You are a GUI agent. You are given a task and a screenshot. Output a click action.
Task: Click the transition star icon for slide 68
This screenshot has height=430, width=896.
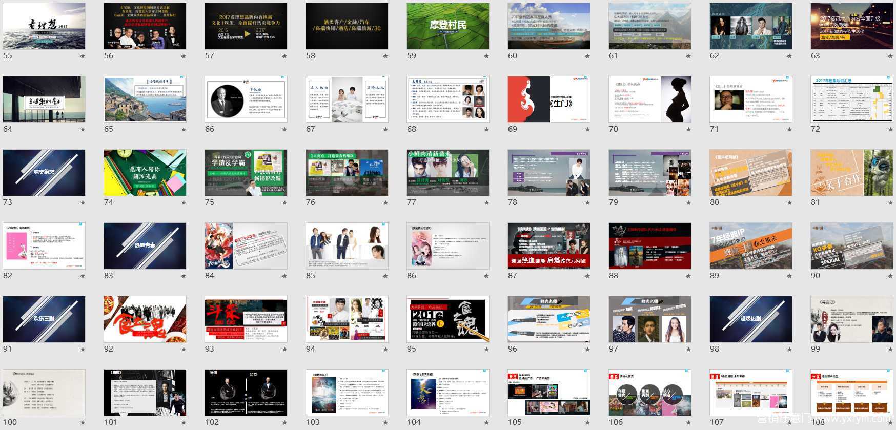click(486, 130)
